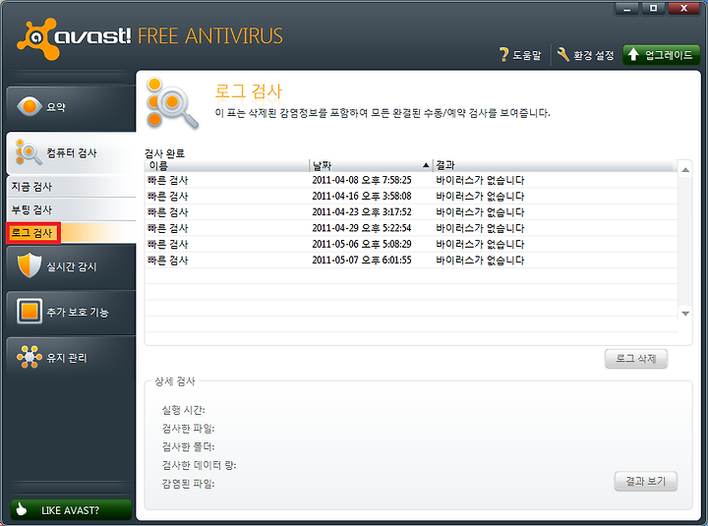Click the 실행 시간: label
The height and width of the screenshot is (526, 708).
pyautogui.click(x=183, y=410)
